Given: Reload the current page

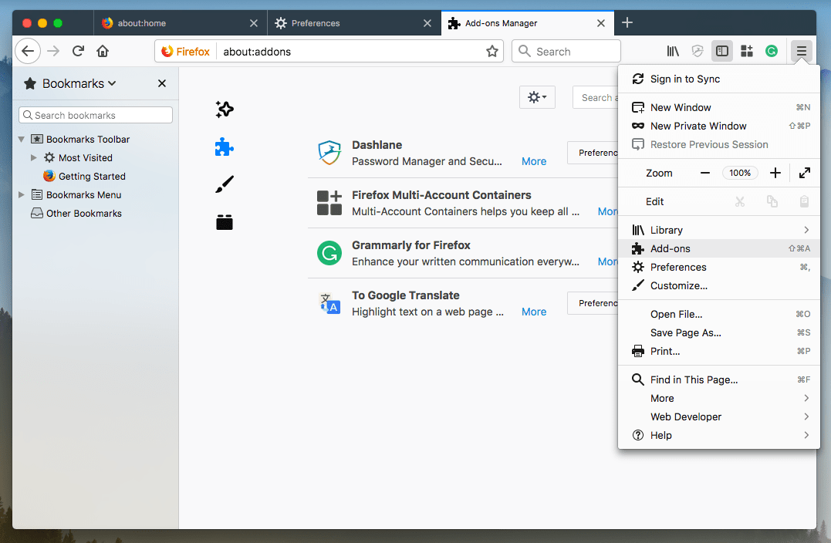Looking at the screenshot, I should click(78, 52).
